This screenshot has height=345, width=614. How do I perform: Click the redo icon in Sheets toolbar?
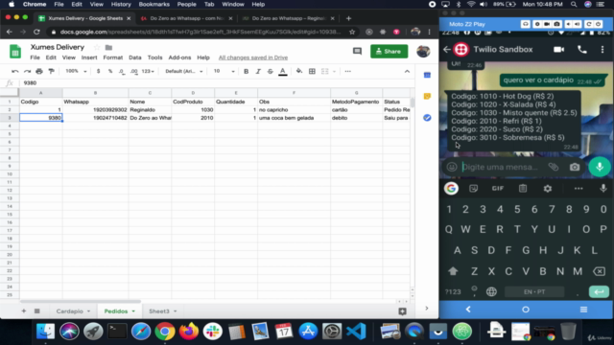point(27,71)
